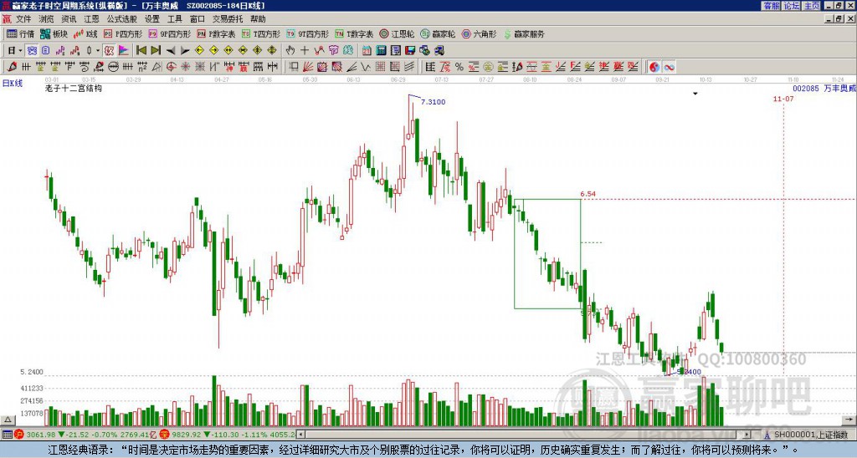Open the 浏览 menu

47,19
